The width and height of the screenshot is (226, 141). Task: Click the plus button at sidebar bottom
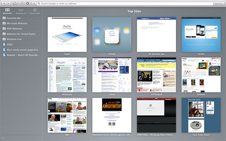pos(3,138)
